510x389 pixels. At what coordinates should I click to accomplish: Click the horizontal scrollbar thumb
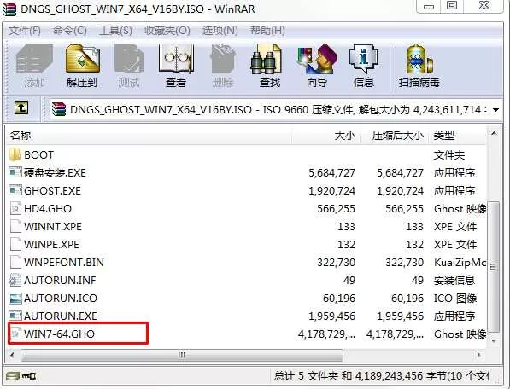click(x=182, y=355)
